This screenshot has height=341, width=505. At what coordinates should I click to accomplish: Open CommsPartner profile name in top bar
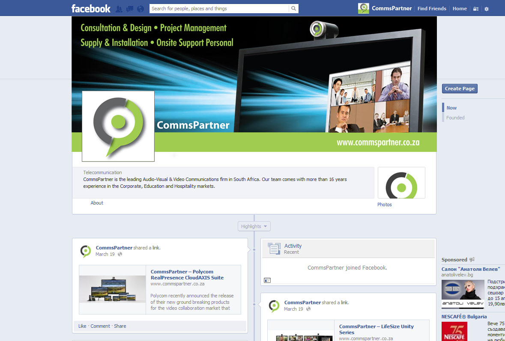(x=391, y=9)
